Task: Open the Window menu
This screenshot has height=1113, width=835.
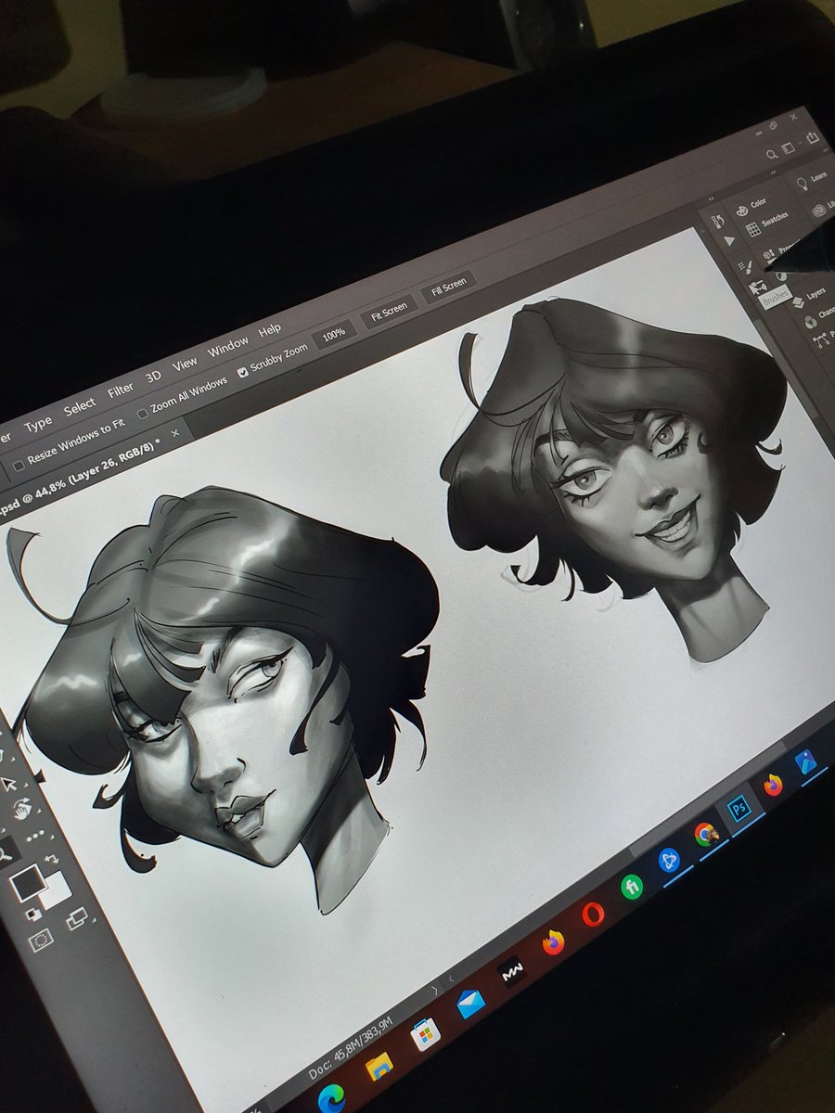Action: tap(228, 346)
